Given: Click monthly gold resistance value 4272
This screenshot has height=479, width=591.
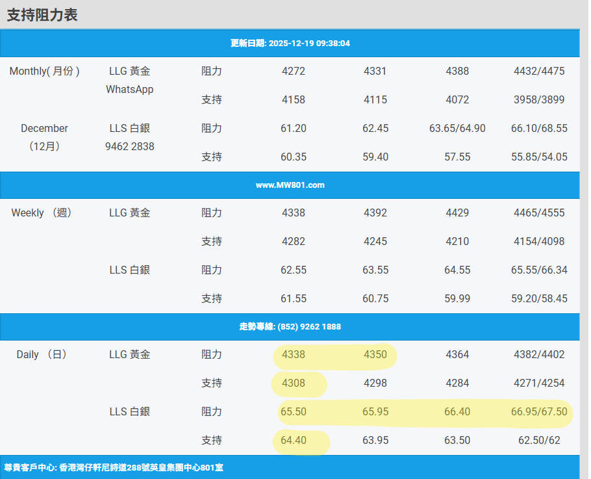Looking at the screenshot, I should (294, 71).
